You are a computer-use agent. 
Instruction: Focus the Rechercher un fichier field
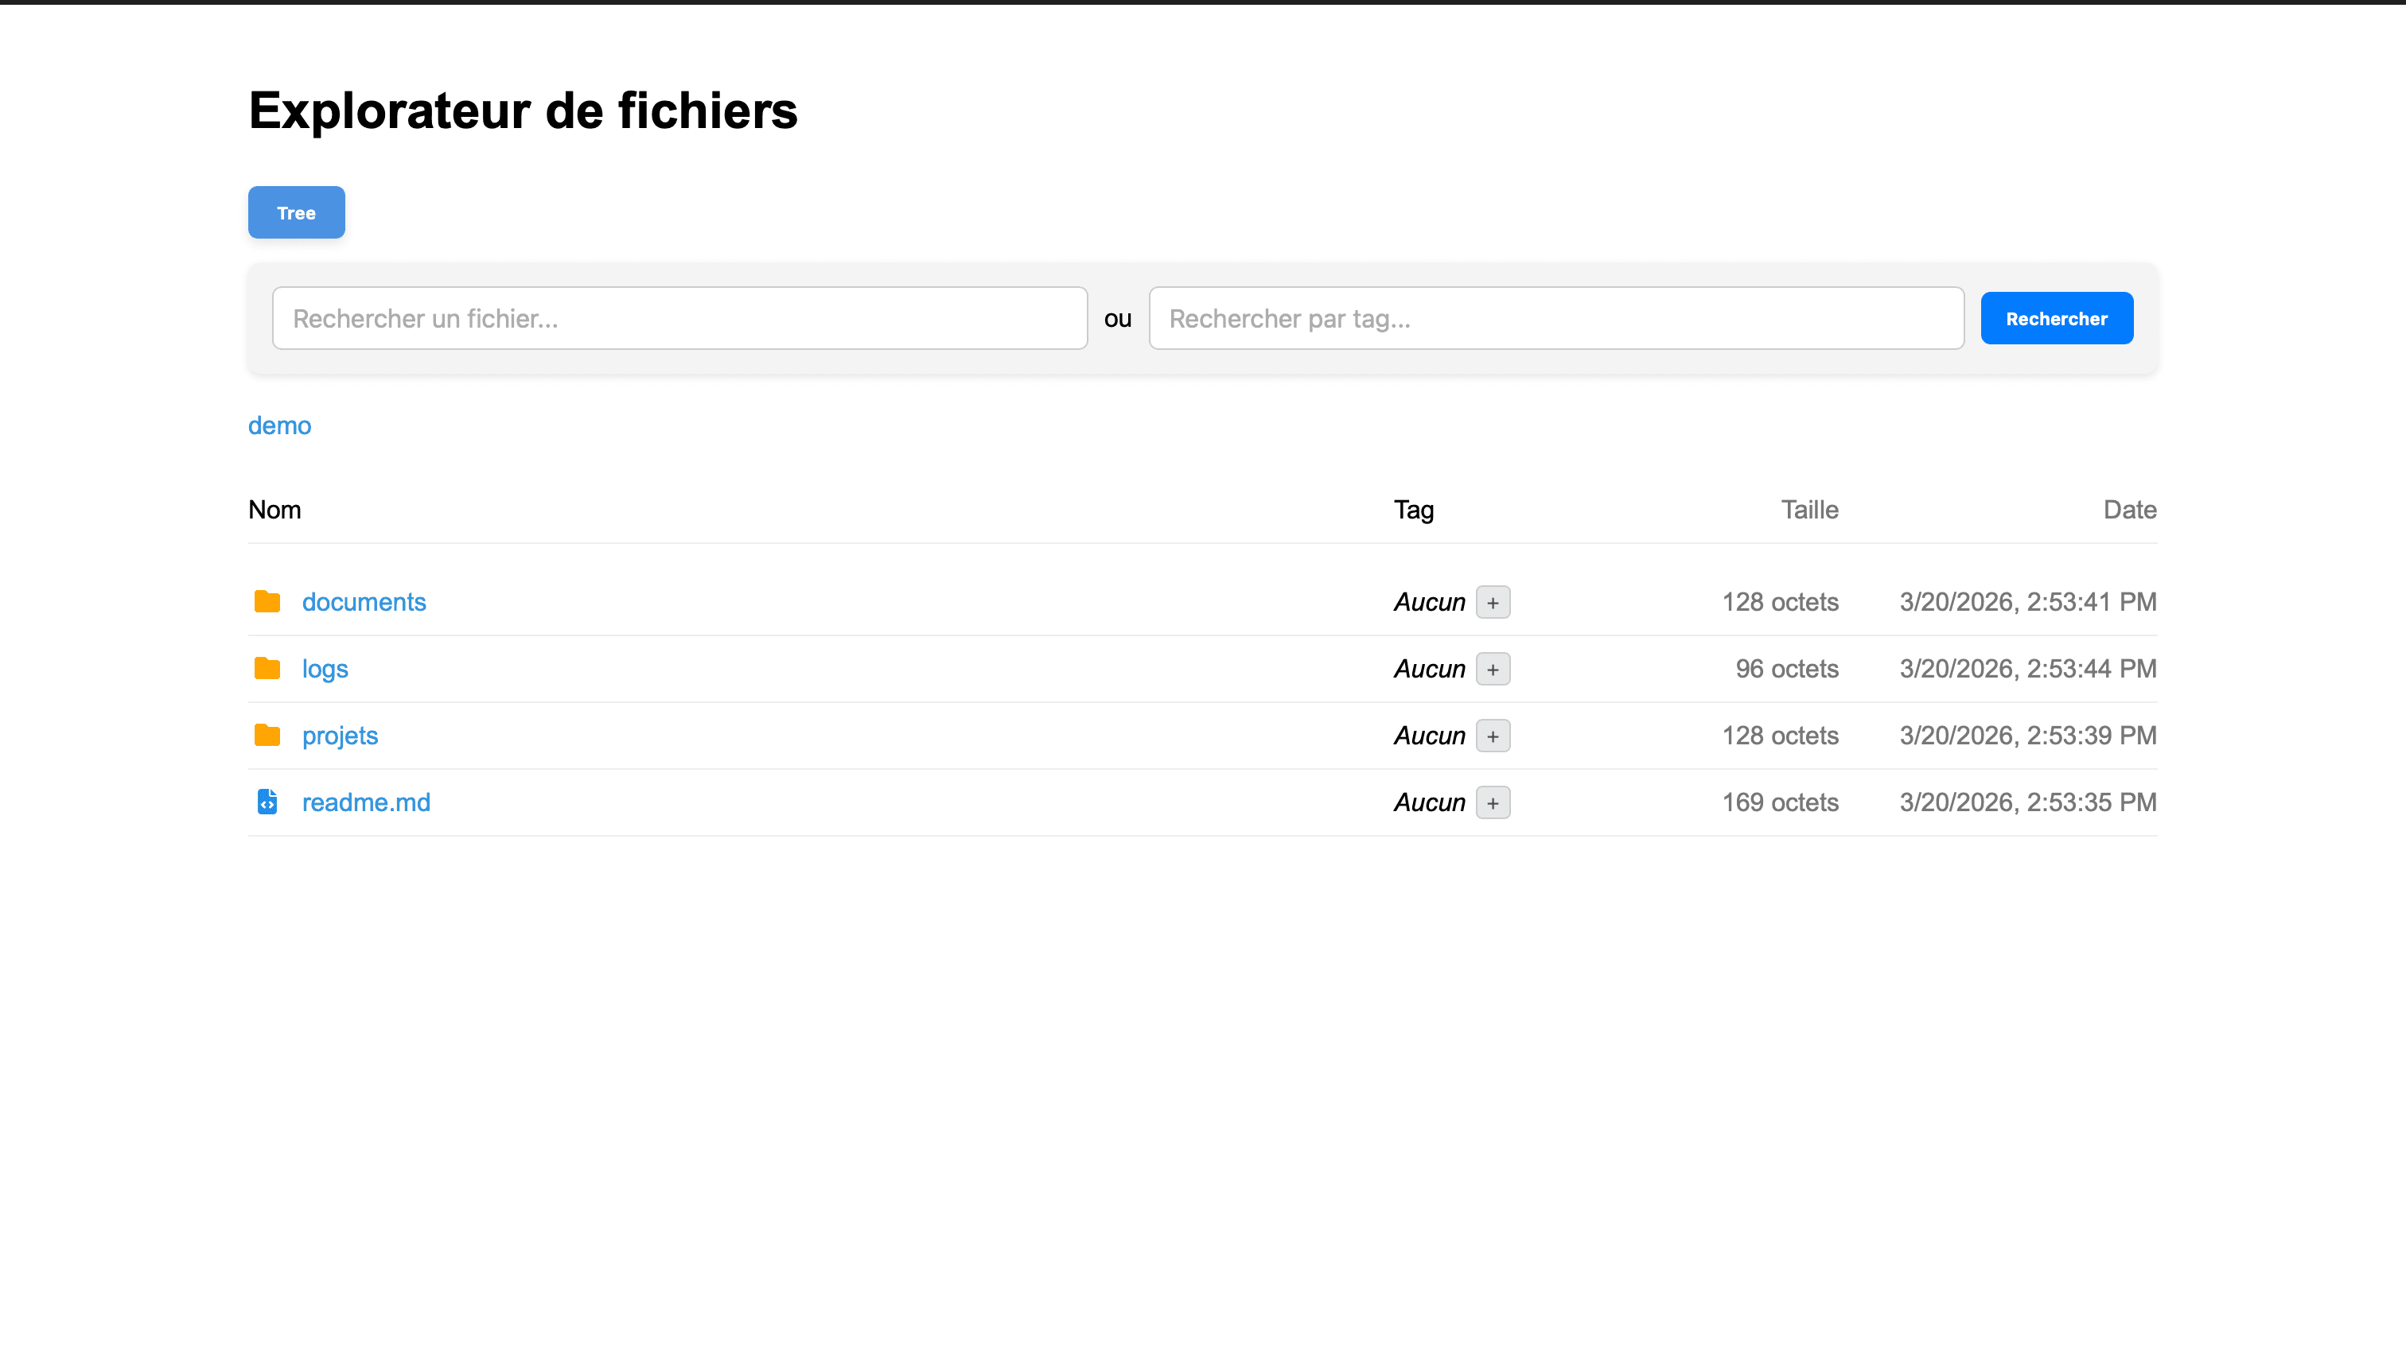tap(679, 318)
